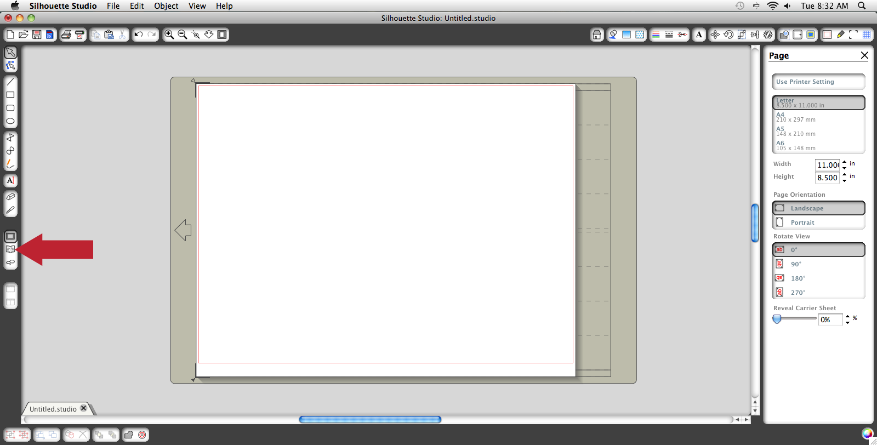Send to Silhouette cutter icon

[x=79, y=35]
